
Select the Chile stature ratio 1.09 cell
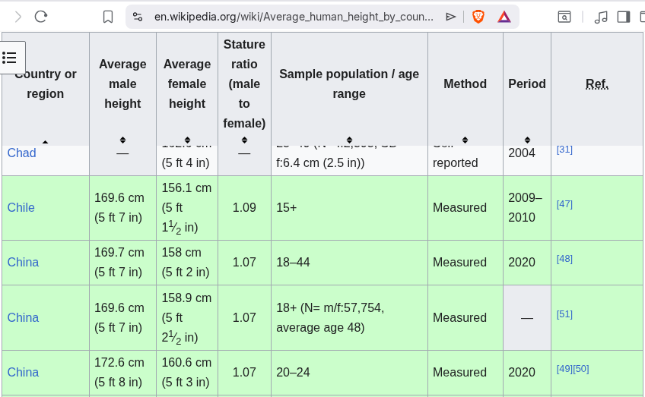(x=244, y=208)
